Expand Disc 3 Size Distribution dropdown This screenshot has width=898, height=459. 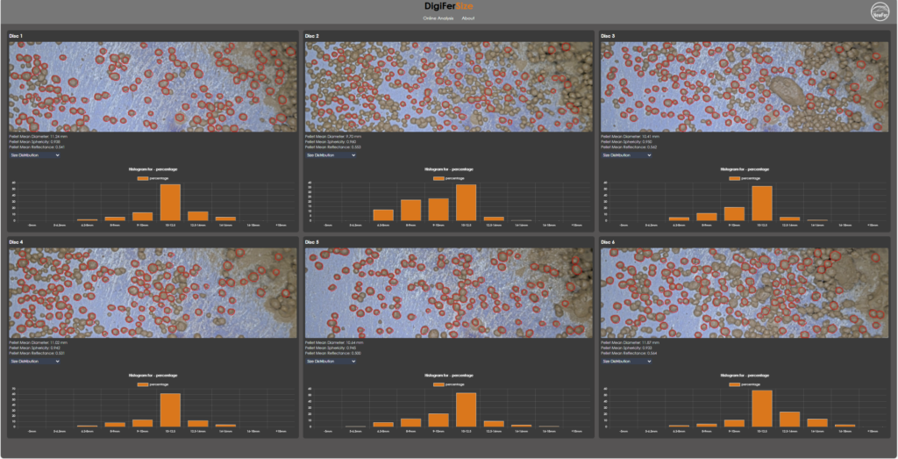626,155
